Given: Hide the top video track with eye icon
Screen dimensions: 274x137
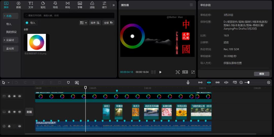Looking at the screenshot, I should point(14,96).
